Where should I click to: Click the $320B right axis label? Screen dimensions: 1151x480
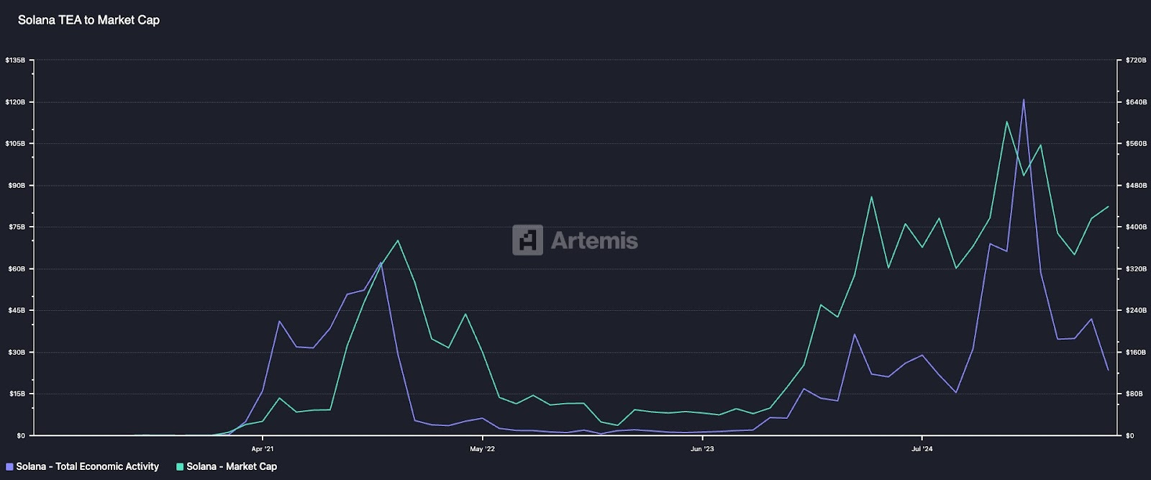tap(1136, 269)
